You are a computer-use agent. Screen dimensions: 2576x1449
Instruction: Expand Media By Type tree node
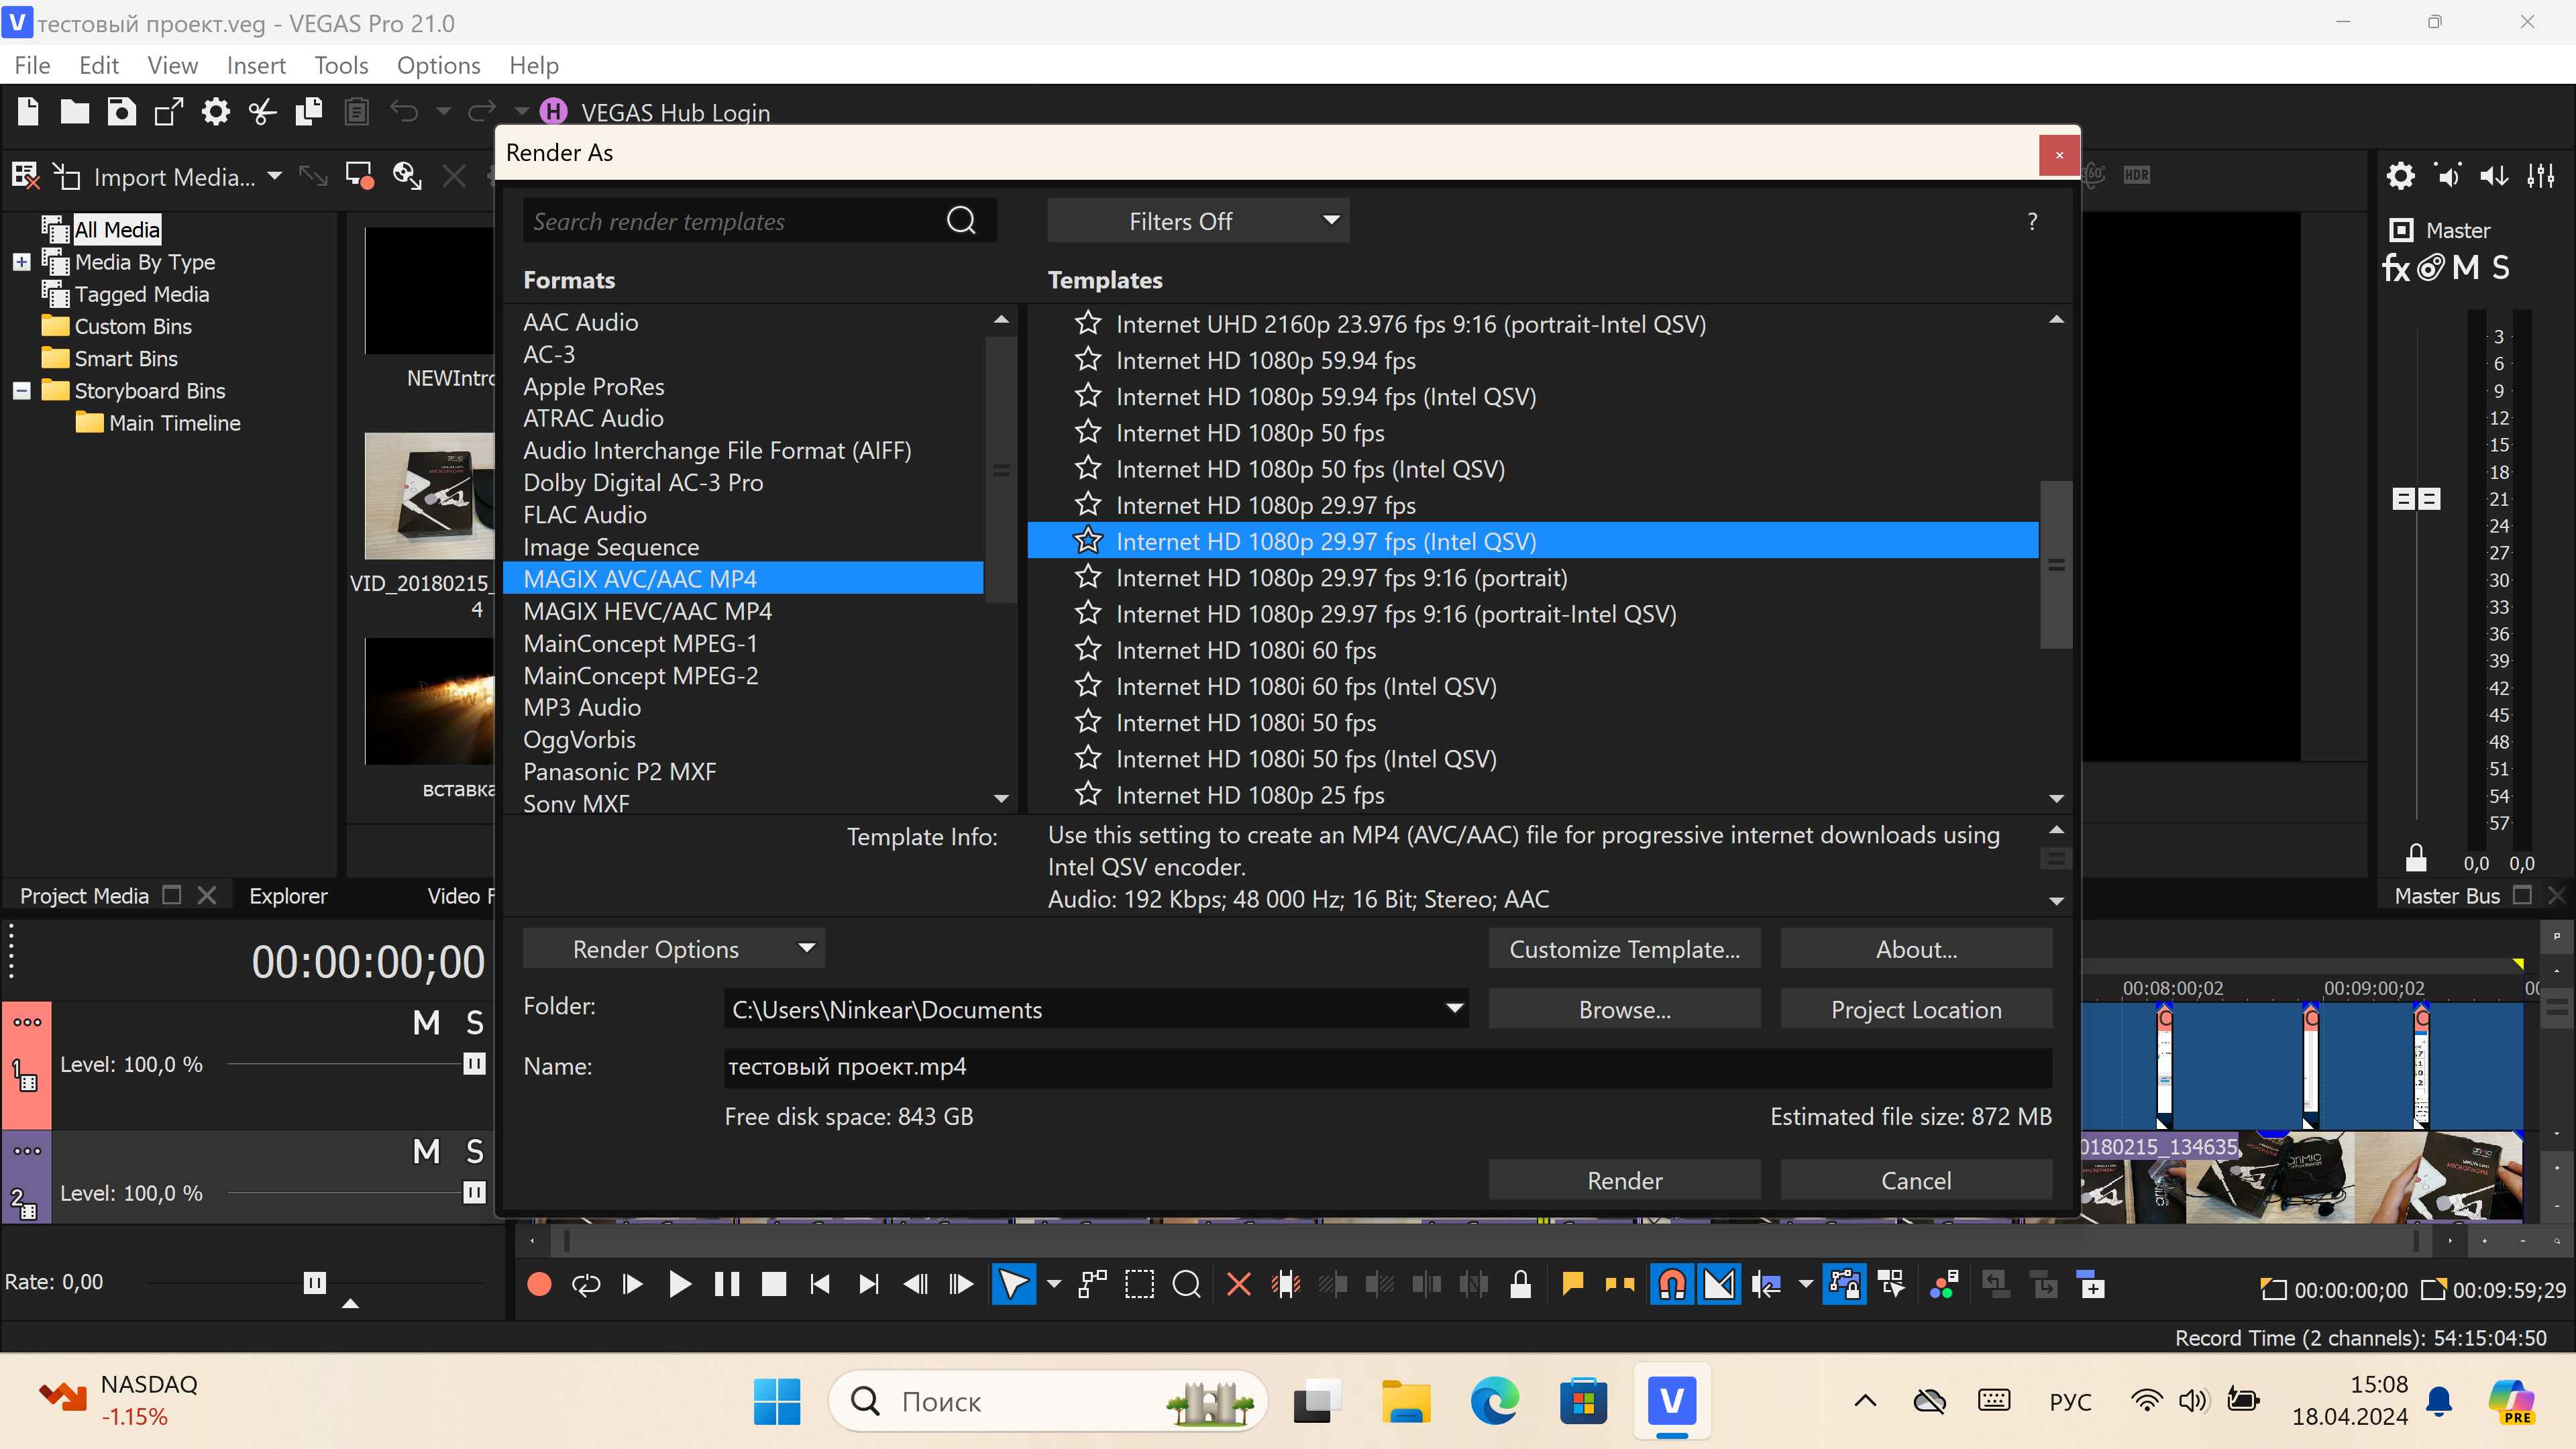click(x=21, y=262)
